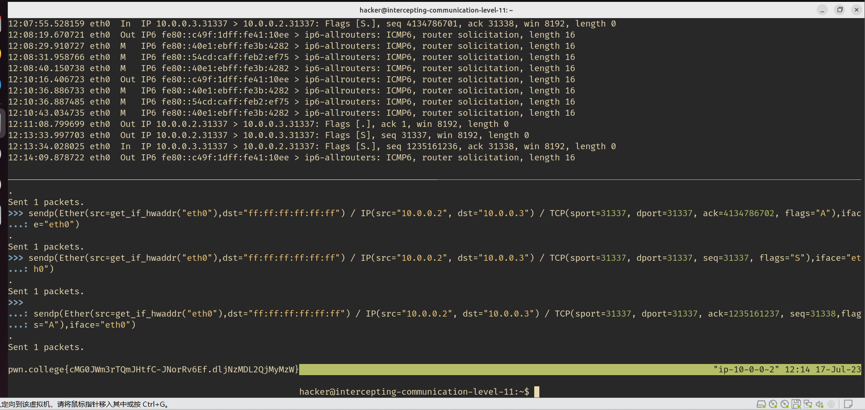Click the empty >>> Python prompt line
The height and width of the screenshot is (410, 865).
[16, 303]
